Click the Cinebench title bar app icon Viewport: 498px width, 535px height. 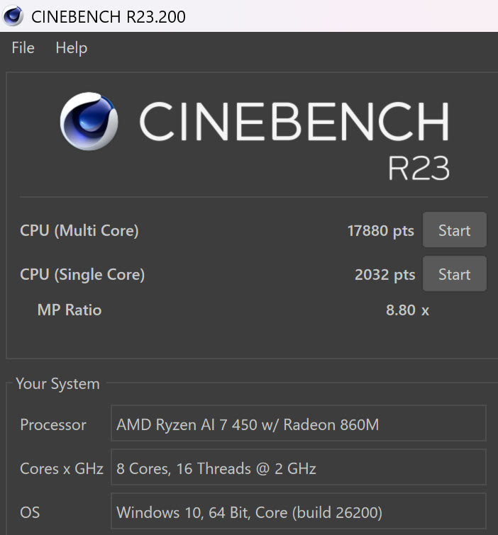pyautogui.click(x=13, y=16)
